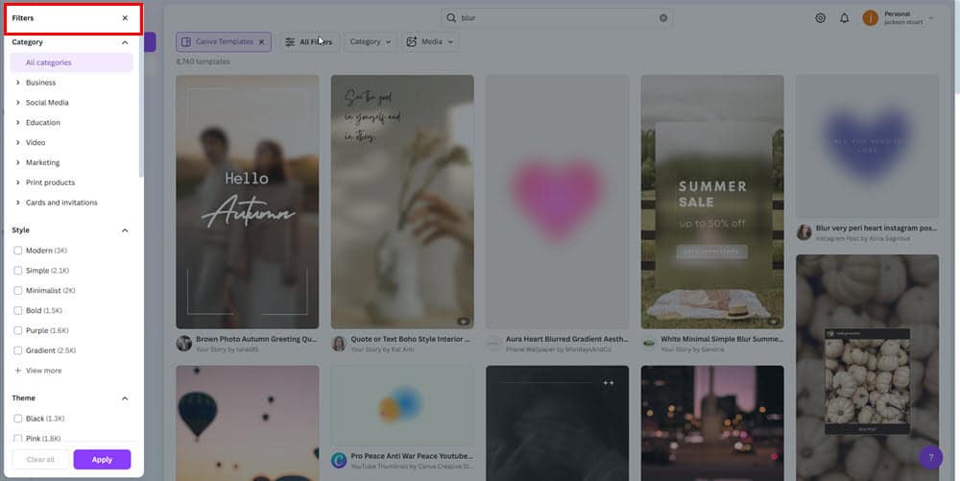Open settings with the gear icon

[821, 18]
